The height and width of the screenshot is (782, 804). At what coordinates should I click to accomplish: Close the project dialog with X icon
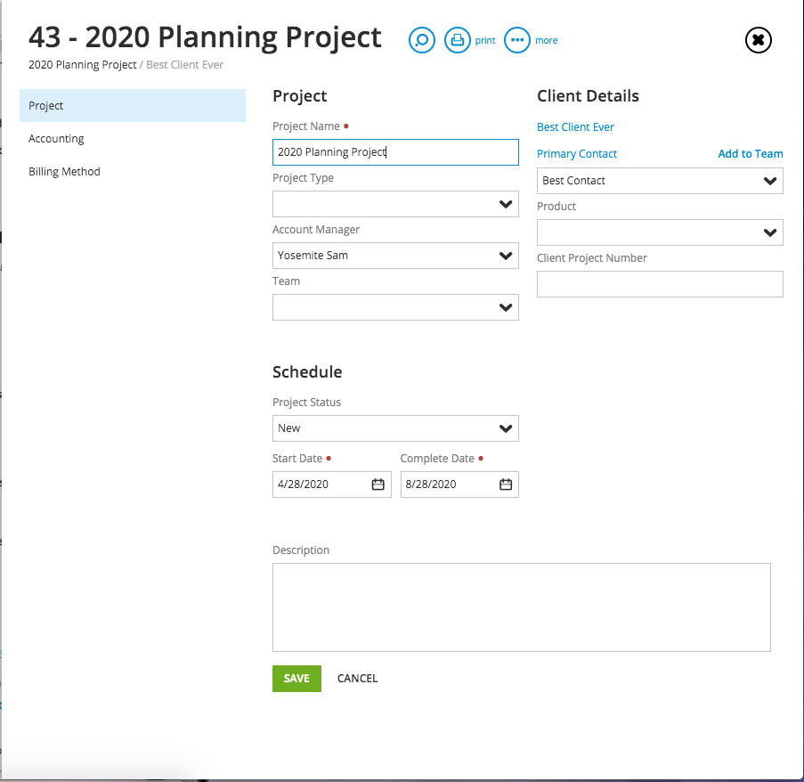tap(758, 40)
